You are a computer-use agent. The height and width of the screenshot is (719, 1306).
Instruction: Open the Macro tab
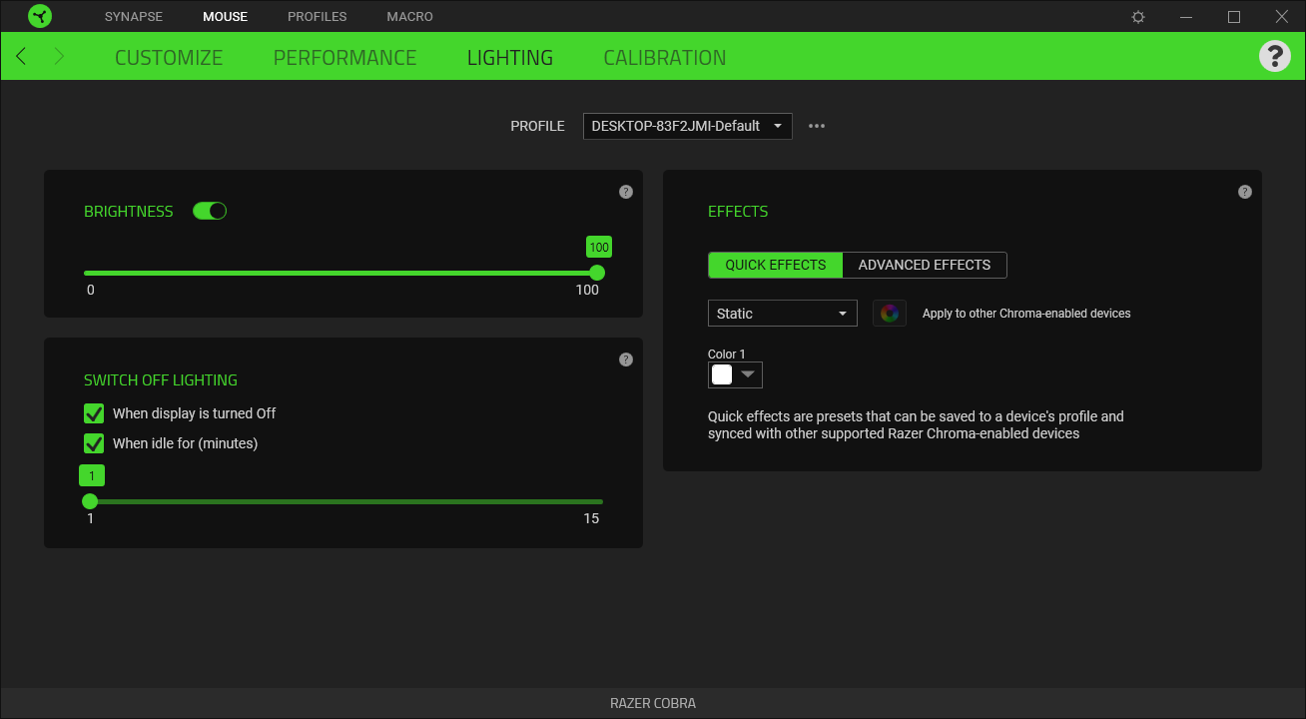coord(410,17)
